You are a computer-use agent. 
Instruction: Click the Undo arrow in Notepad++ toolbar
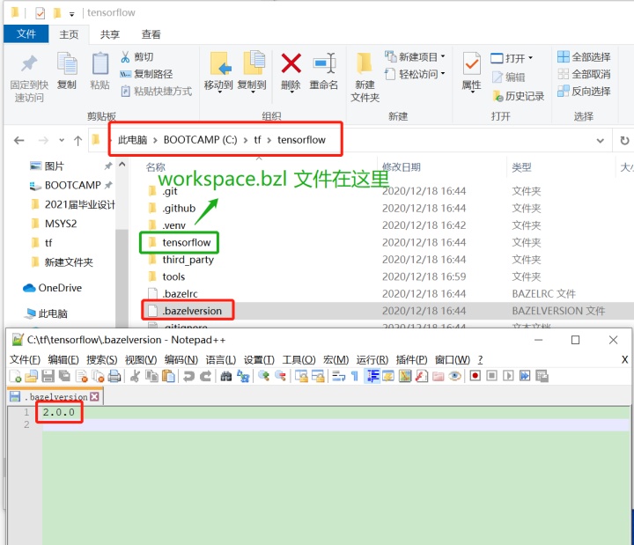pyautogui.click(x=188, y=377)
